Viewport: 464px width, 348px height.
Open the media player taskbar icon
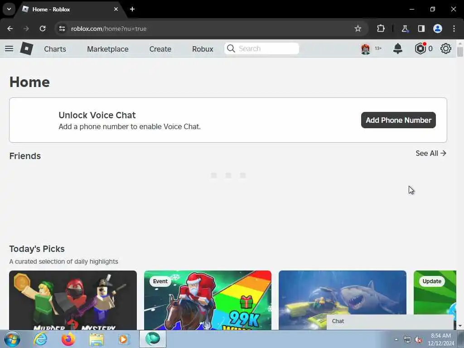[124, 339]
